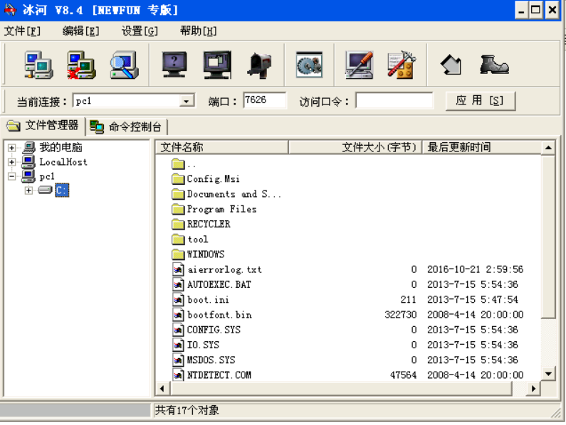This screenshot has height=425, width=566.
Task: Select the aierrorlog.txt file
Action: [217, 269]
